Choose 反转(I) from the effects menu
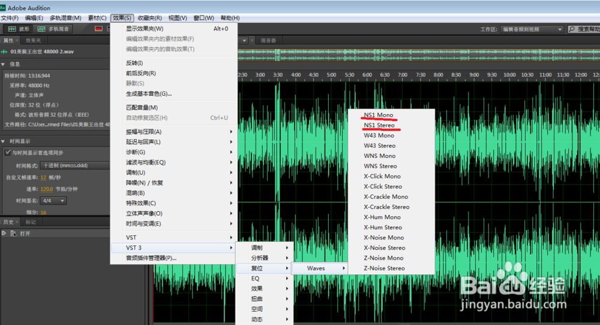 [x=173, y=63]
